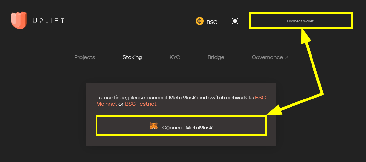Select the Staking tab

(132, 57)
